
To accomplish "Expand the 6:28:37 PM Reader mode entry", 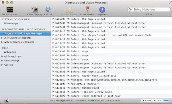I will click(53, 75).
